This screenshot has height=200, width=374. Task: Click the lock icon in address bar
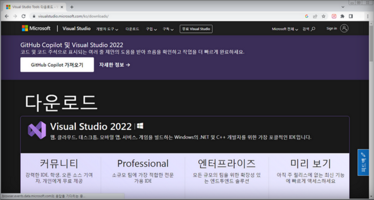point(34,16)
